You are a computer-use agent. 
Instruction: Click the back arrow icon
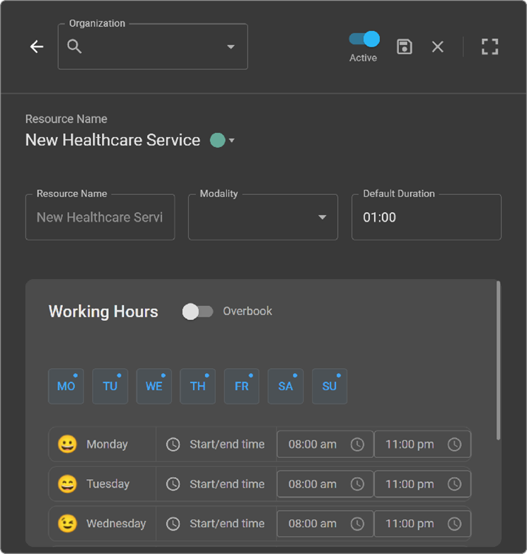(37, 47)
